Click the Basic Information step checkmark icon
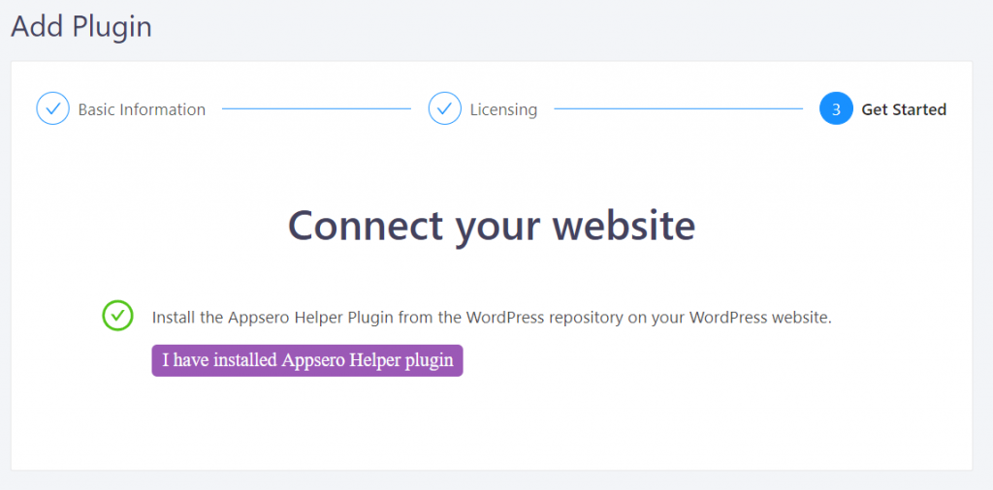This screenshot has width=993, height=490. 52,108
